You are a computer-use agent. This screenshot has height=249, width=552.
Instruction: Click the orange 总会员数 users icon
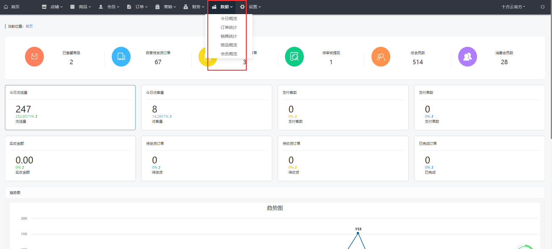pos(381,57)
